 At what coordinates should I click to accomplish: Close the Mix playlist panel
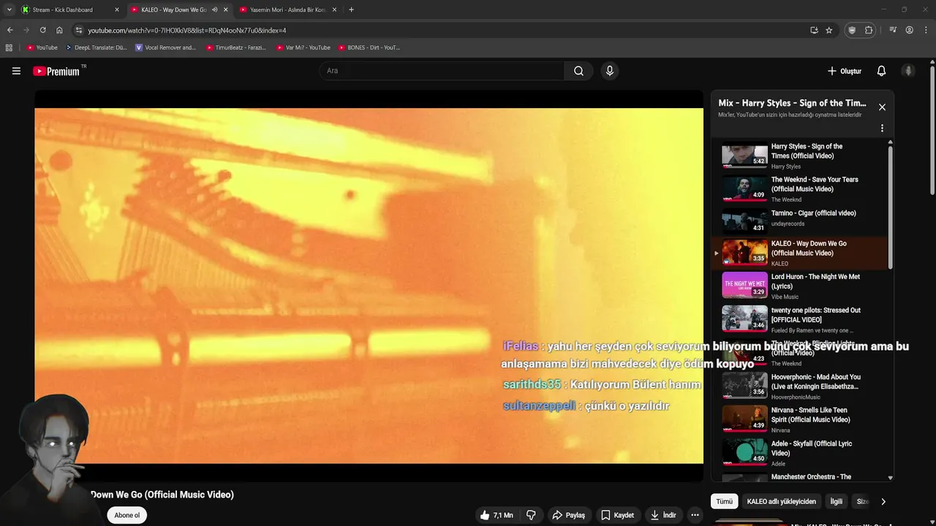tap(882, 107)
